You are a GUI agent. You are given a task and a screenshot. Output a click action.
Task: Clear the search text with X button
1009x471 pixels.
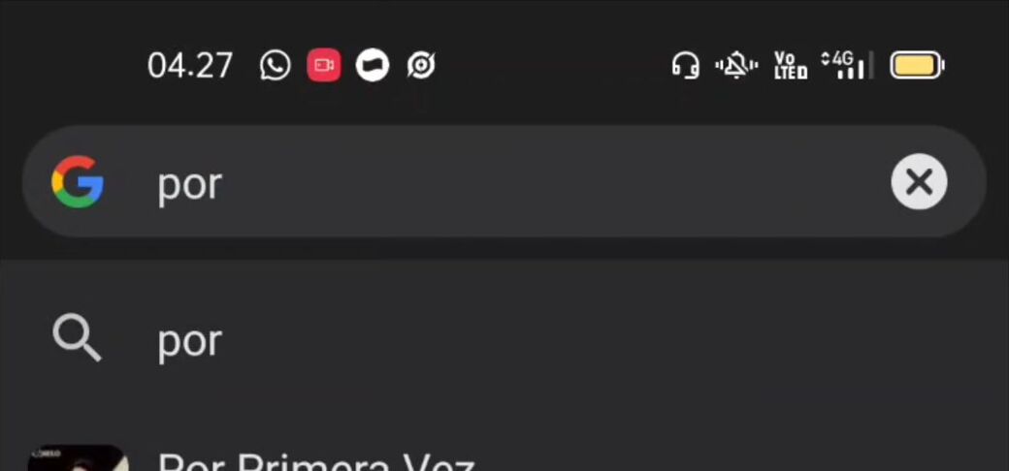click(919, 182)
